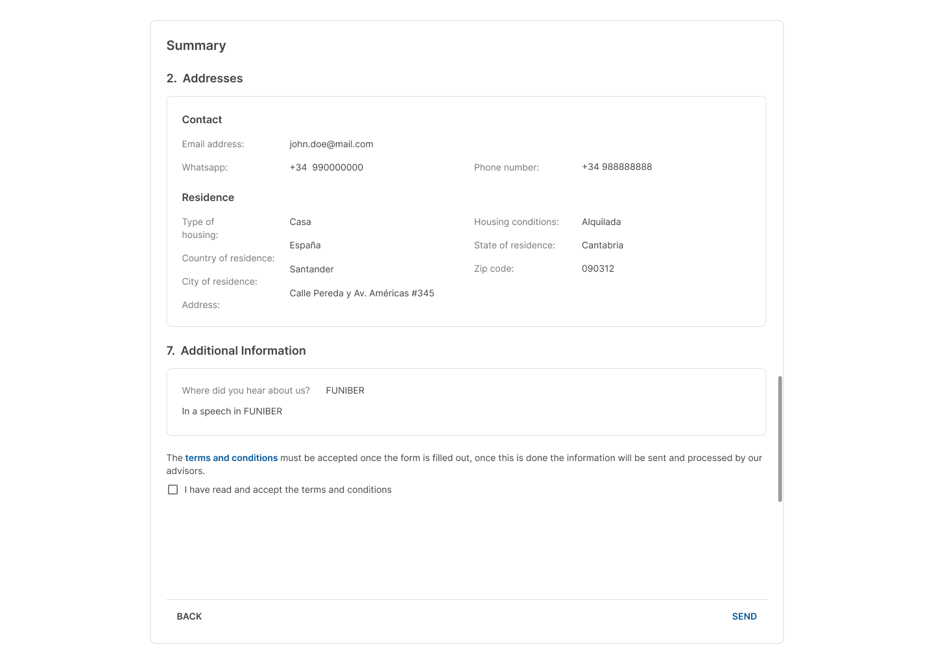
Task: Click the phone number +34 988888888
Action: pyautogui.click(x=617, y=167)
